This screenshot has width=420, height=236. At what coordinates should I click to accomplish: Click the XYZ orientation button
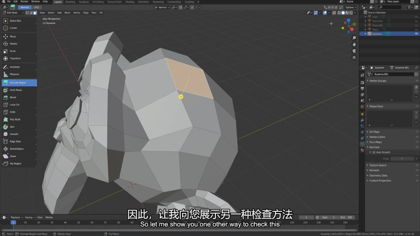click(x=37, y=7)
